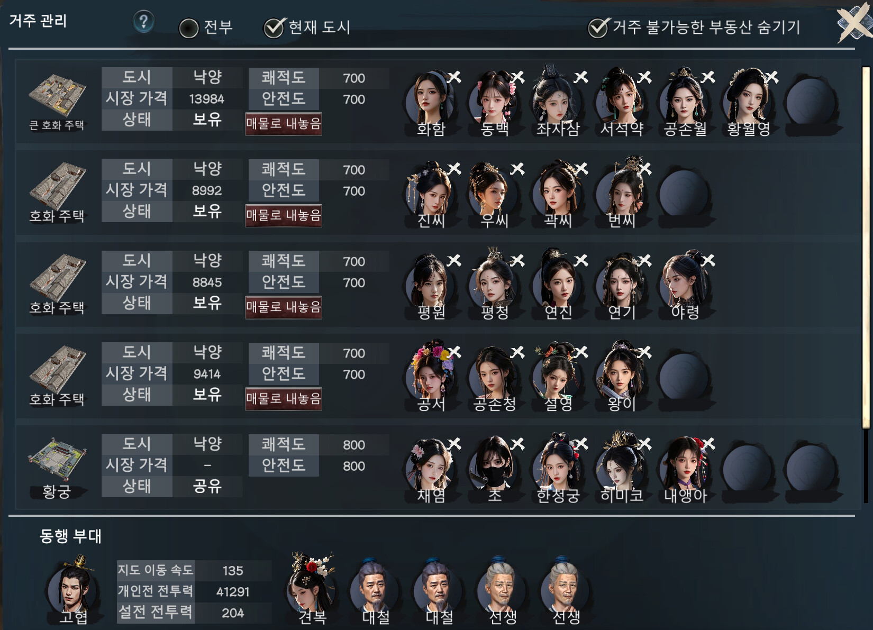The image size is (873, 630).
Task: Remove 야령 from the third residence
Action: [x=708, y=261]
